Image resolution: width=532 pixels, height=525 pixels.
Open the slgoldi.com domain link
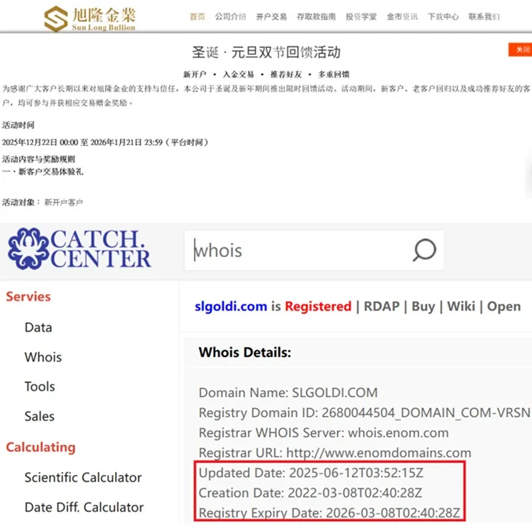click(231, 306)
